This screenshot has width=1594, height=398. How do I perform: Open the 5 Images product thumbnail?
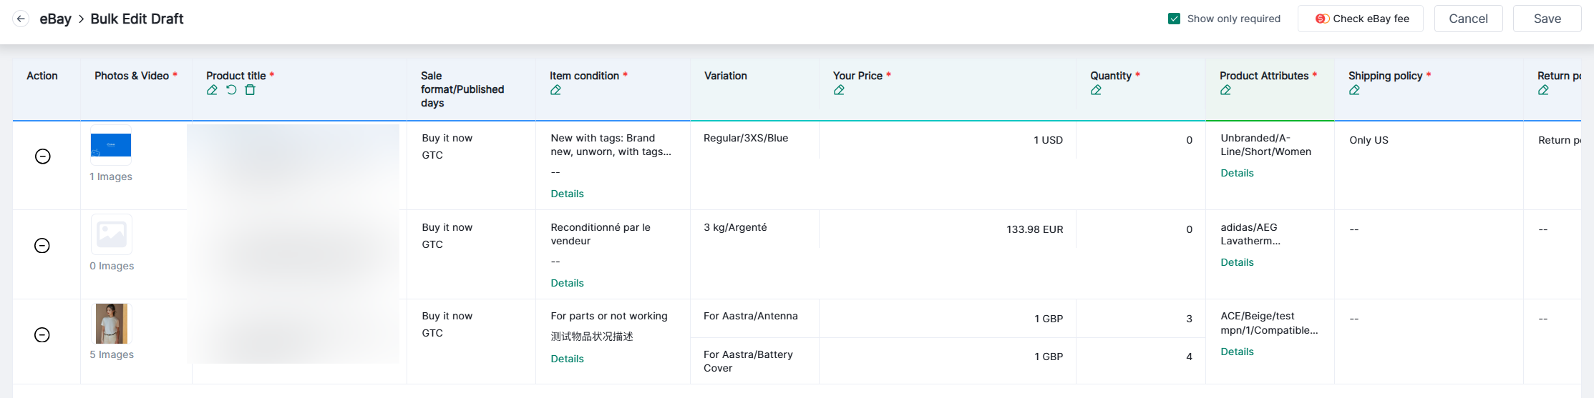[x=112, y=324]
